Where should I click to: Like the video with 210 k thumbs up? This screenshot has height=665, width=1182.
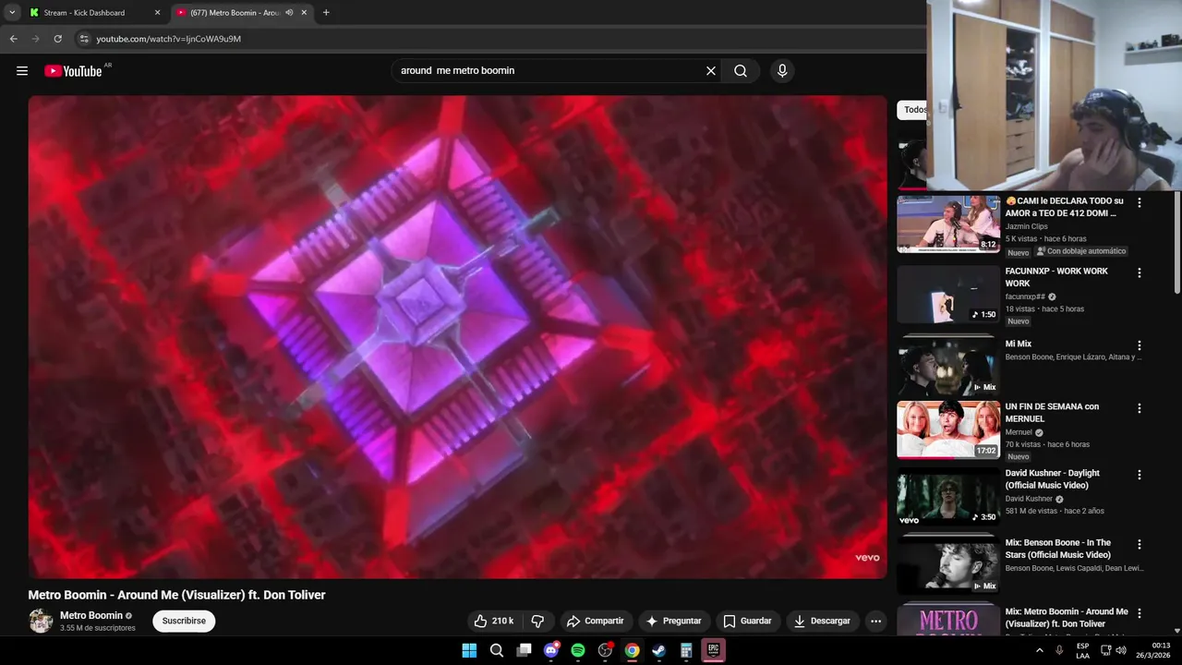pos(494,621)
